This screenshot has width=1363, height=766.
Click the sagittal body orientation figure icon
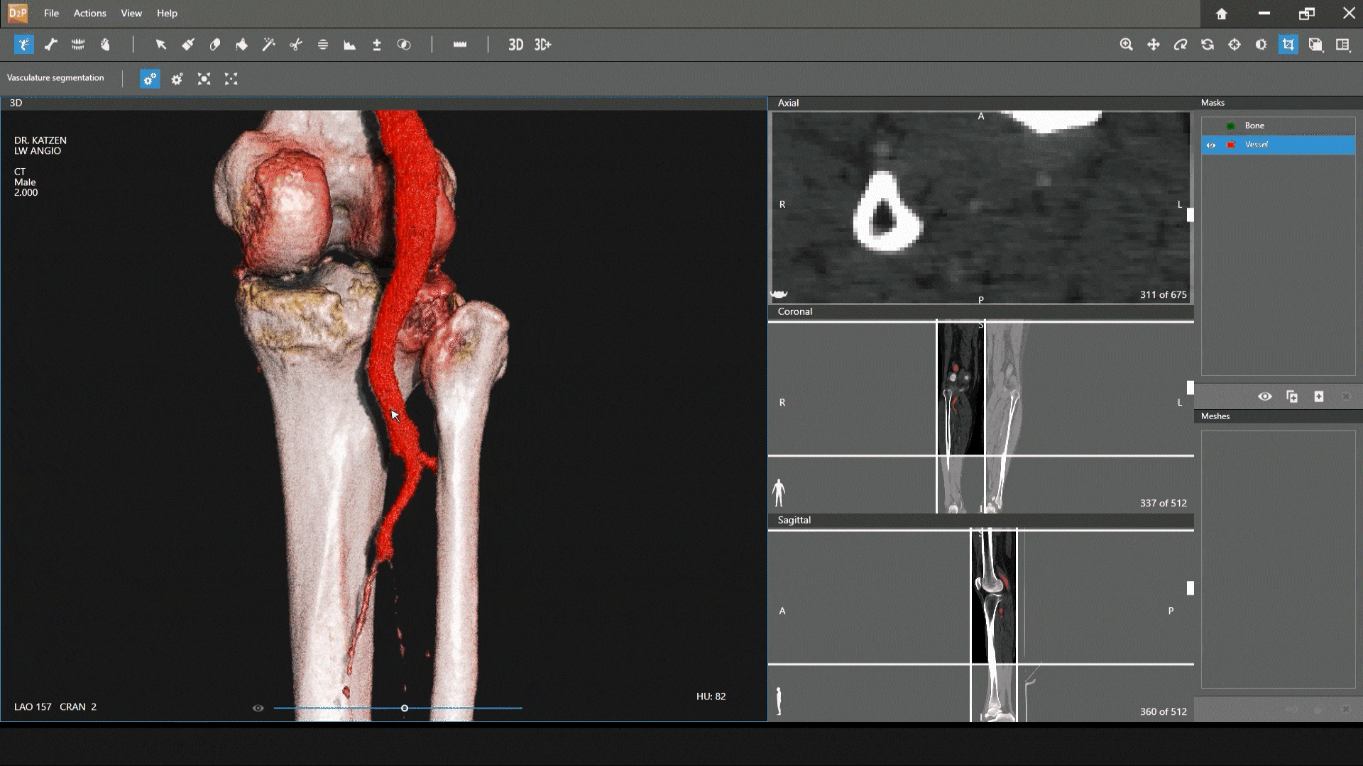point(779,701)
